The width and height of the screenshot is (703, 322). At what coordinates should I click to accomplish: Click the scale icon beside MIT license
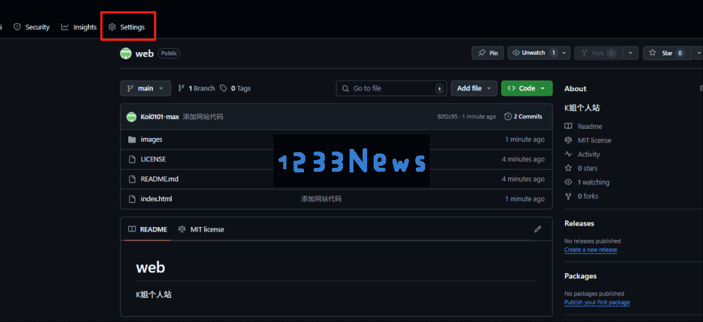point(568,141)
